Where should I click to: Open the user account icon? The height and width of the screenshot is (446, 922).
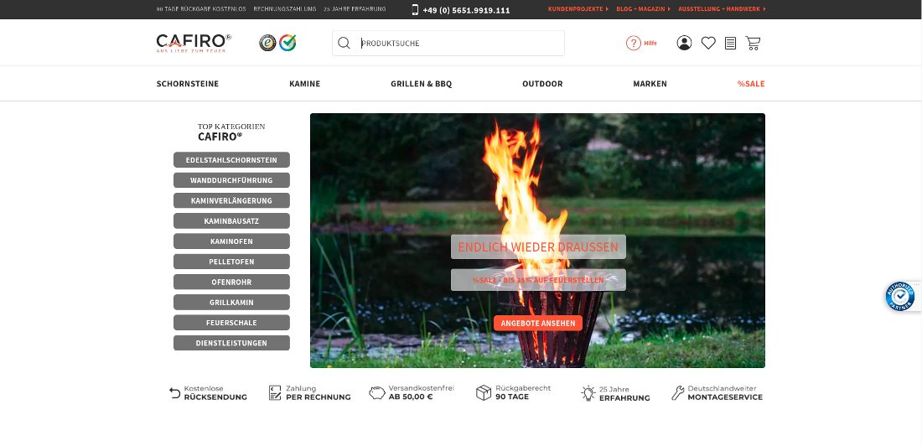pos(684,43)
